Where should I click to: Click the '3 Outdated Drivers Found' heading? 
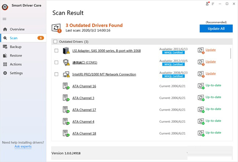point(94,25)
